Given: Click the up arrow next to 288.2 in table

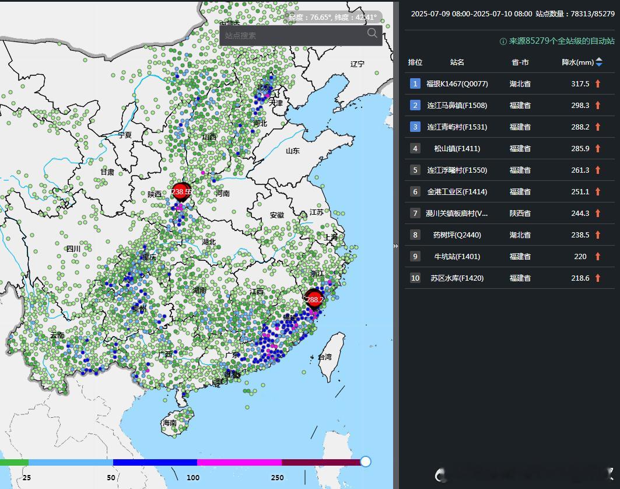Looking at the screenshot, I should tap(598, 127).
